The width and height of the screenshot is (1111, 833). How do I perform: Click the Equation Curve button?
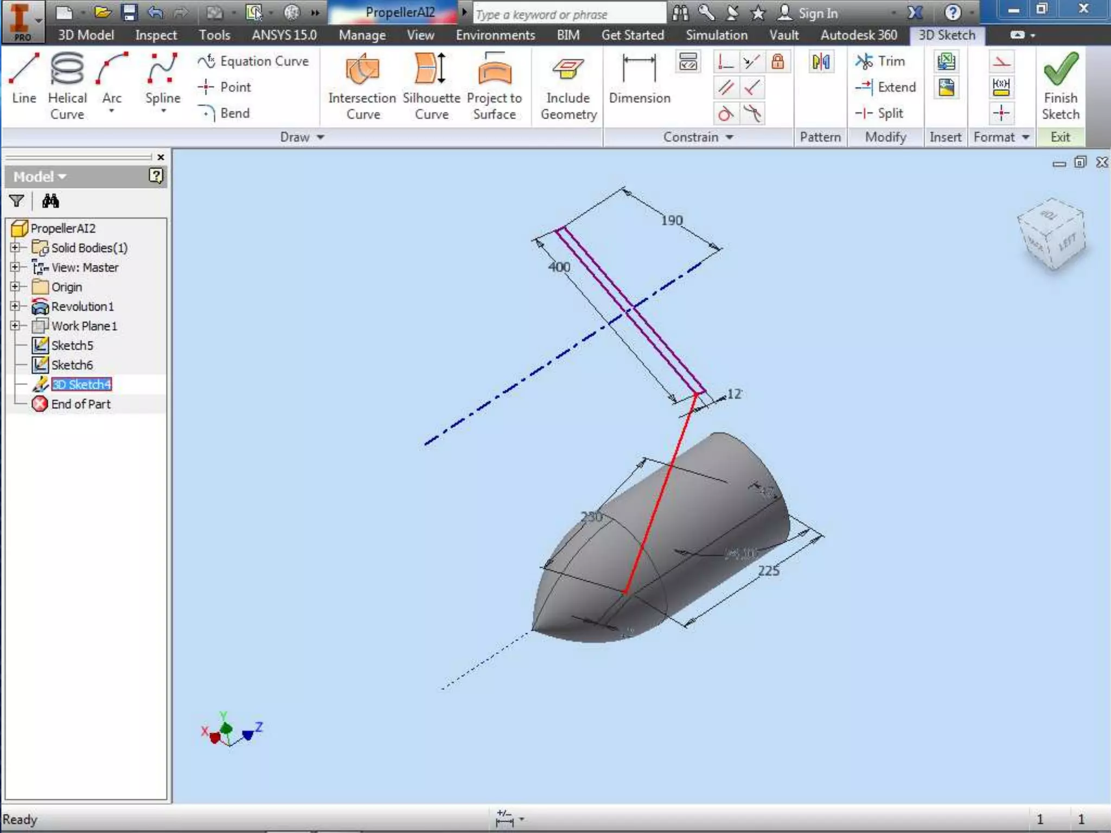tap(254, 61)
